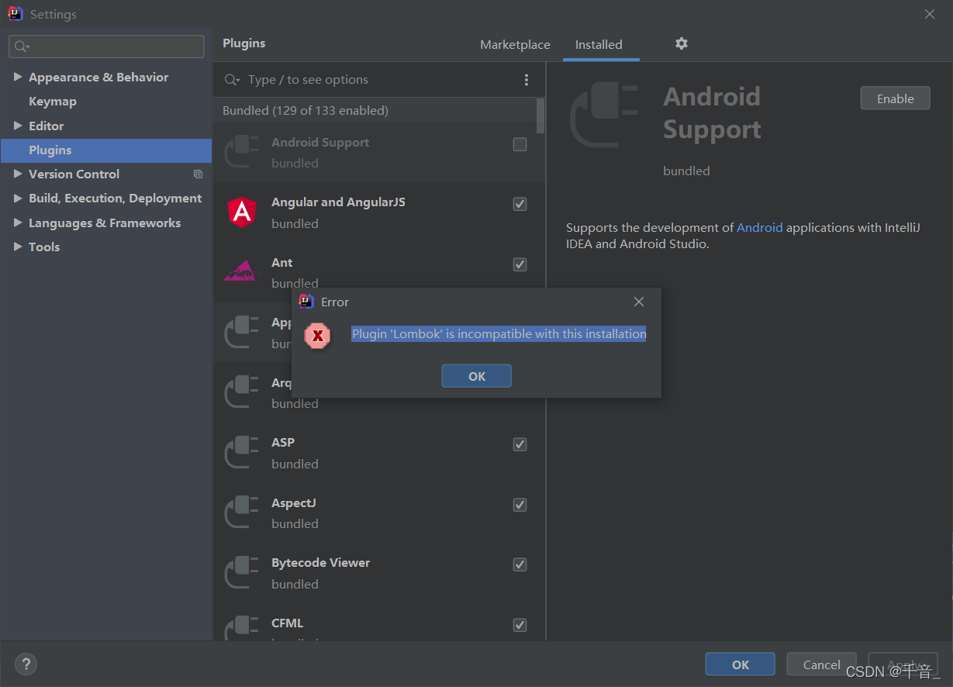
Task: Click the Bytecode Viewer plug icon
Action: pos(241,573)
